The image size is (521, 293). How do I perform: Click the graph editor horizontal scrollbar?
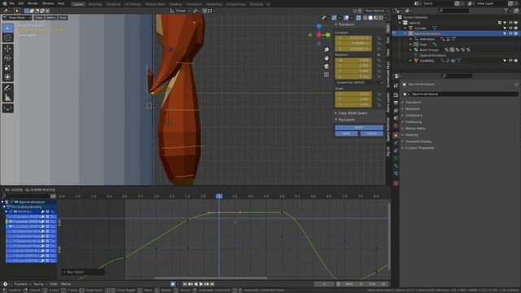click(211, 278)
